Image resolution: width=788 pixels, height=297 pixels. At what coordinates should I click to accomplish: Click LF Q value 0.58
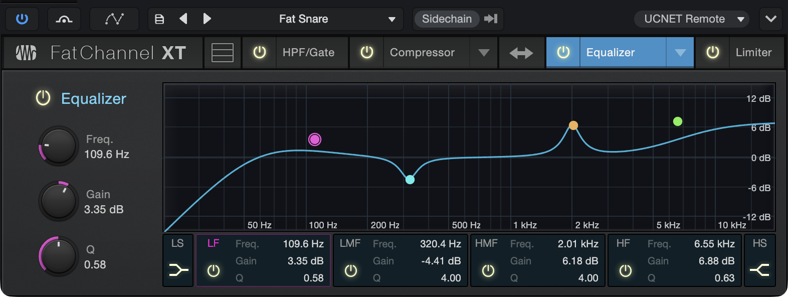coord(314,278)
